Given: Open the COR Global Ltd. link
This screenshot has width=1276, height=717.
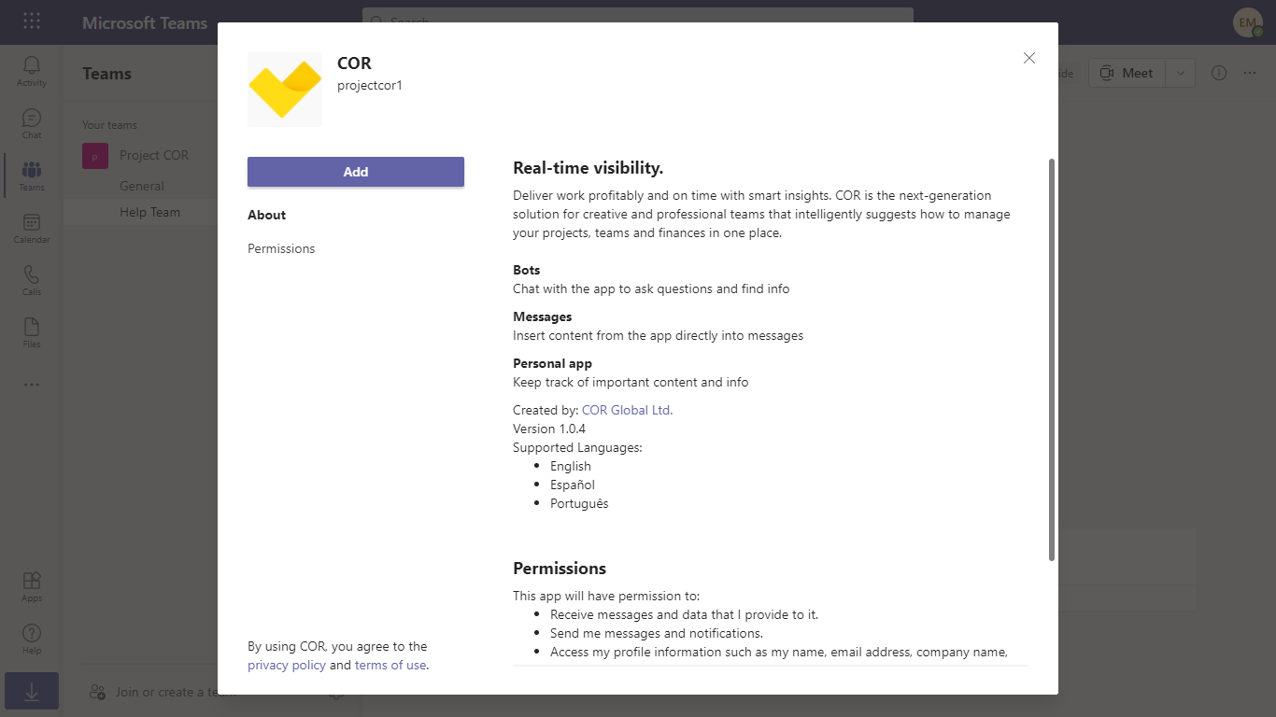Looking at the screenshot, I should click(627, 410).
